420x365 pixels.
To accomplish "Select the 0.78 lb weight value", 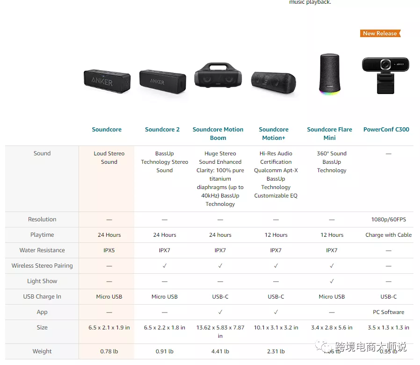I will click(x=109, y=351).
